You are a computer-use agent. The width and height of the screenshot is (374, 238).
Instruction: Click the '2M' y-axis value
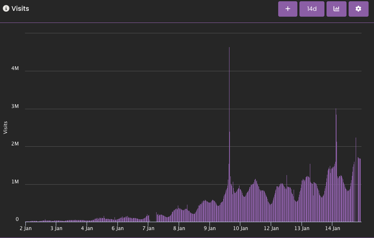15,144
